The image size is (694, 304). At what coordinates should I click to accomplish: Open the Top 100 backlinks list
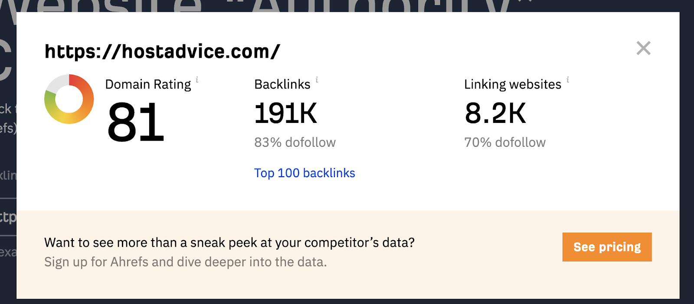pos(304,173)
